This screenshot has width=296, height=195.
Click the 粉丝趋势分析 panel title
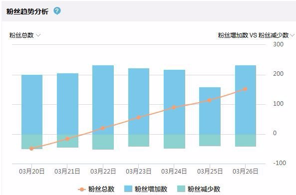point(27,11)
